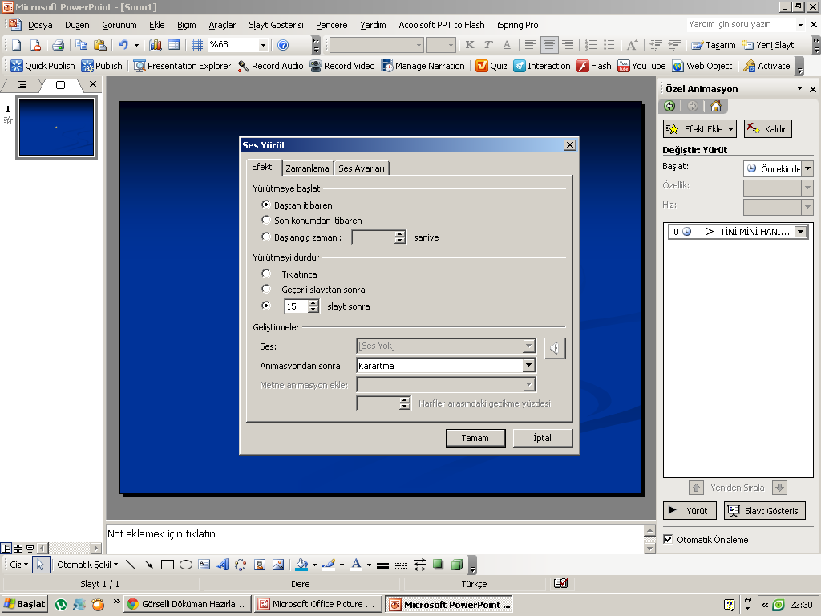Open Presentation Explorer from iSpring toolbar
The height and width of the screenshot is (616, 821).
140,66
